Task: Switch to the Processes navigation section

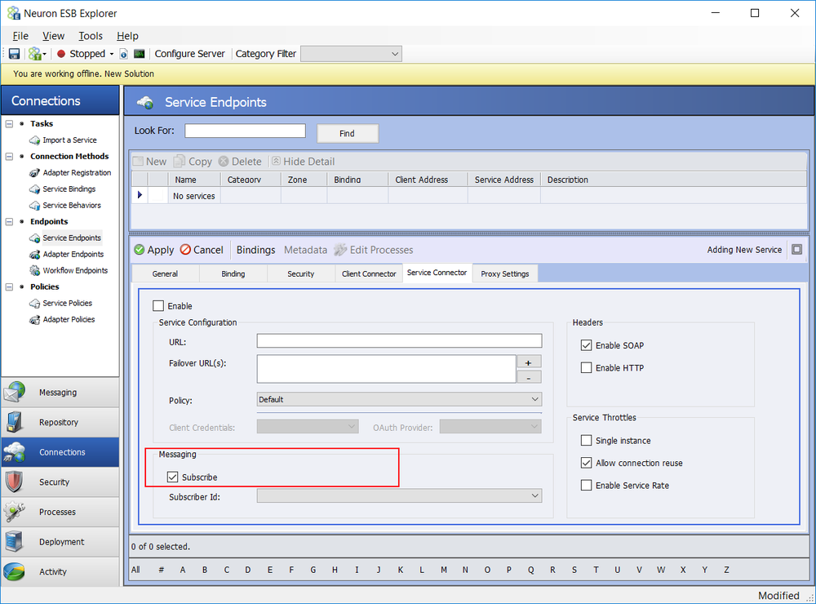Action: pos(60,512)
